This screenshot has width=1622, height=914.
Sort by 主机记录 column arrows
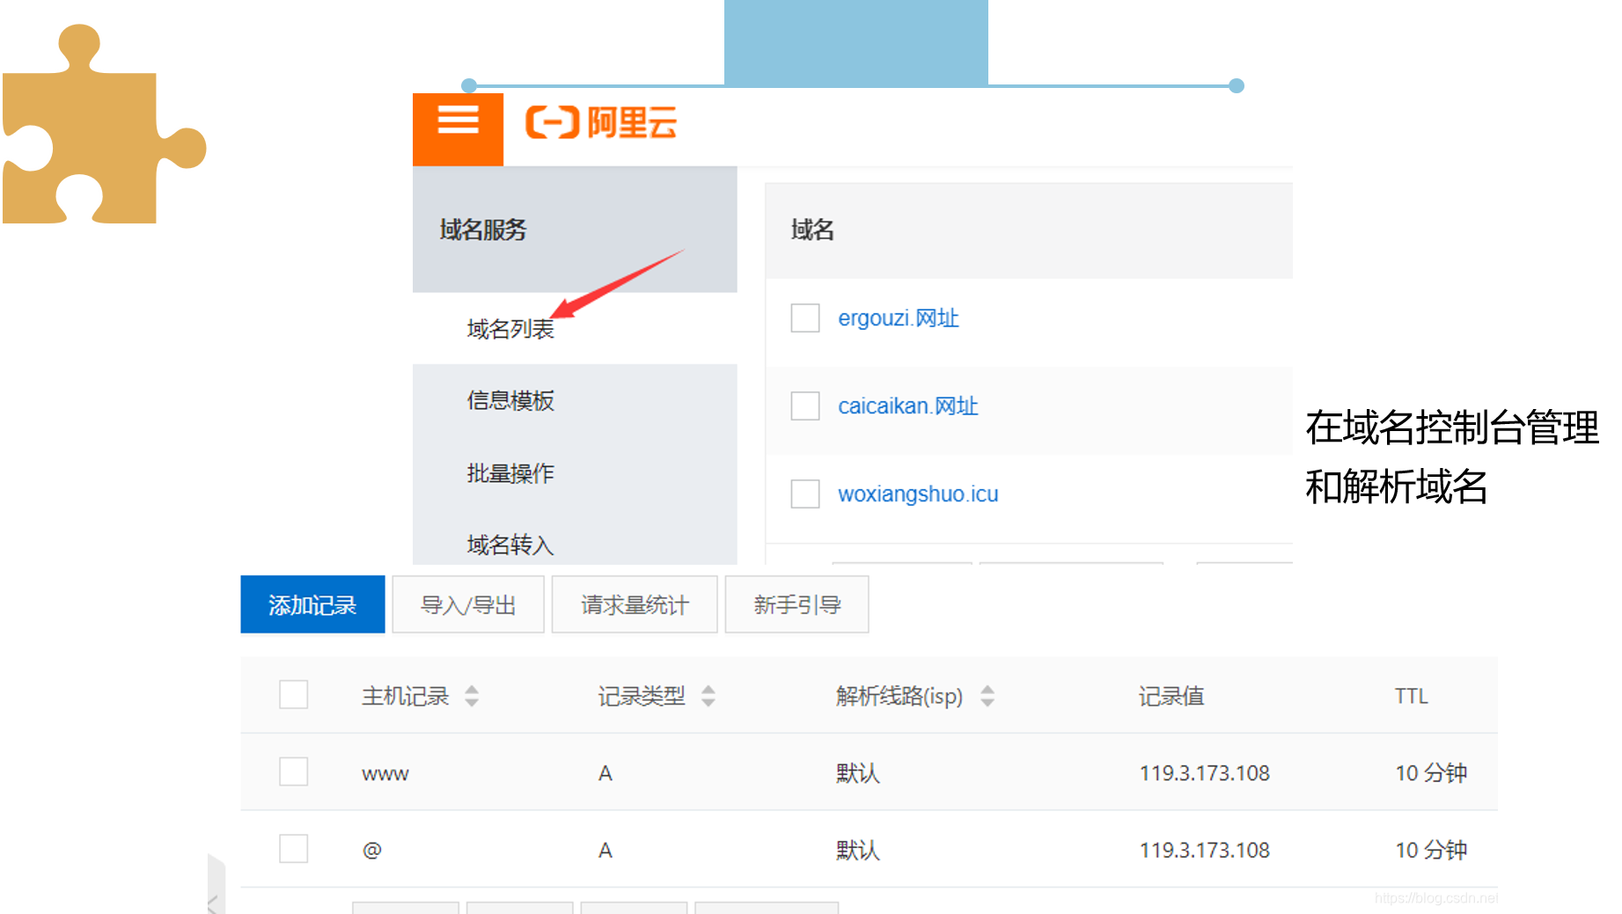[x=472, y=696]
